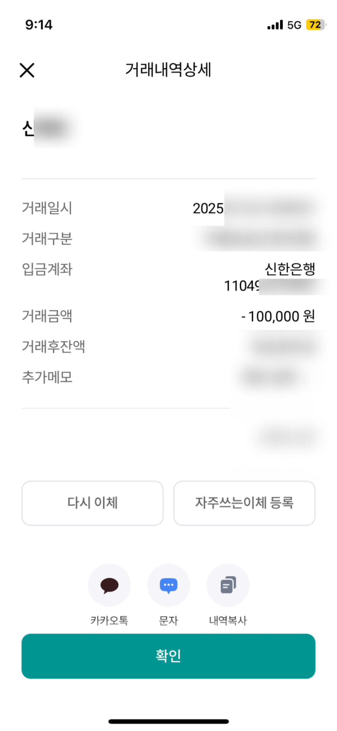The image size is (337, 731).
Task: Tap the 거래후잔액 label
Action: [x=53, y=346]
